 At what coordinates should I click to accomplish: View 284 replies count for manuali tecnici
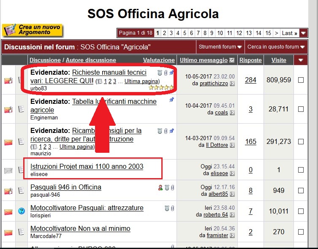[250, 80]
